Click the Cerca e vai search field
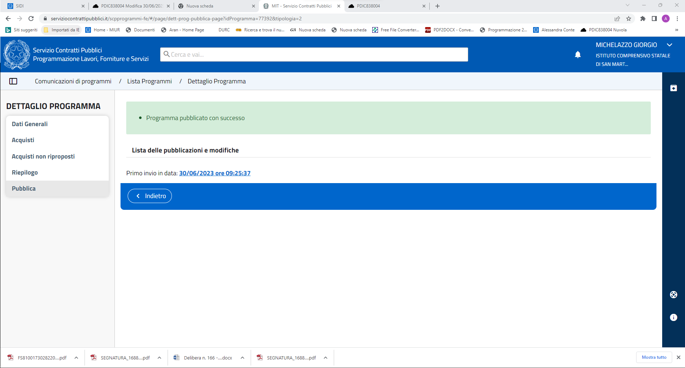Screen dimensions: 685x368 tap(314, 55)
